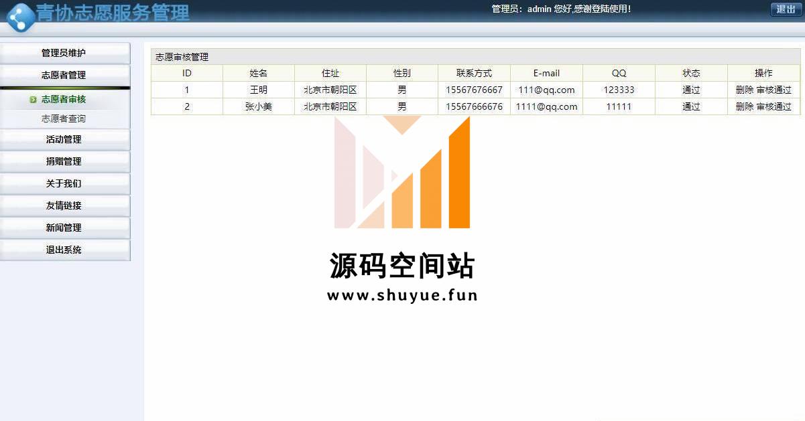The width and height of the screenshot is (805, 421).
Task: Approve 张小美 with 审核通过 link
Action: [774, 106]
